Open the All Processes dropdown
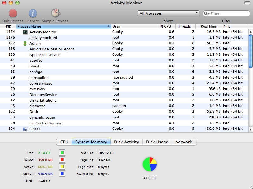Image resolution: width=253 pixels, height=189 pixels. click(x=168, y=13)
